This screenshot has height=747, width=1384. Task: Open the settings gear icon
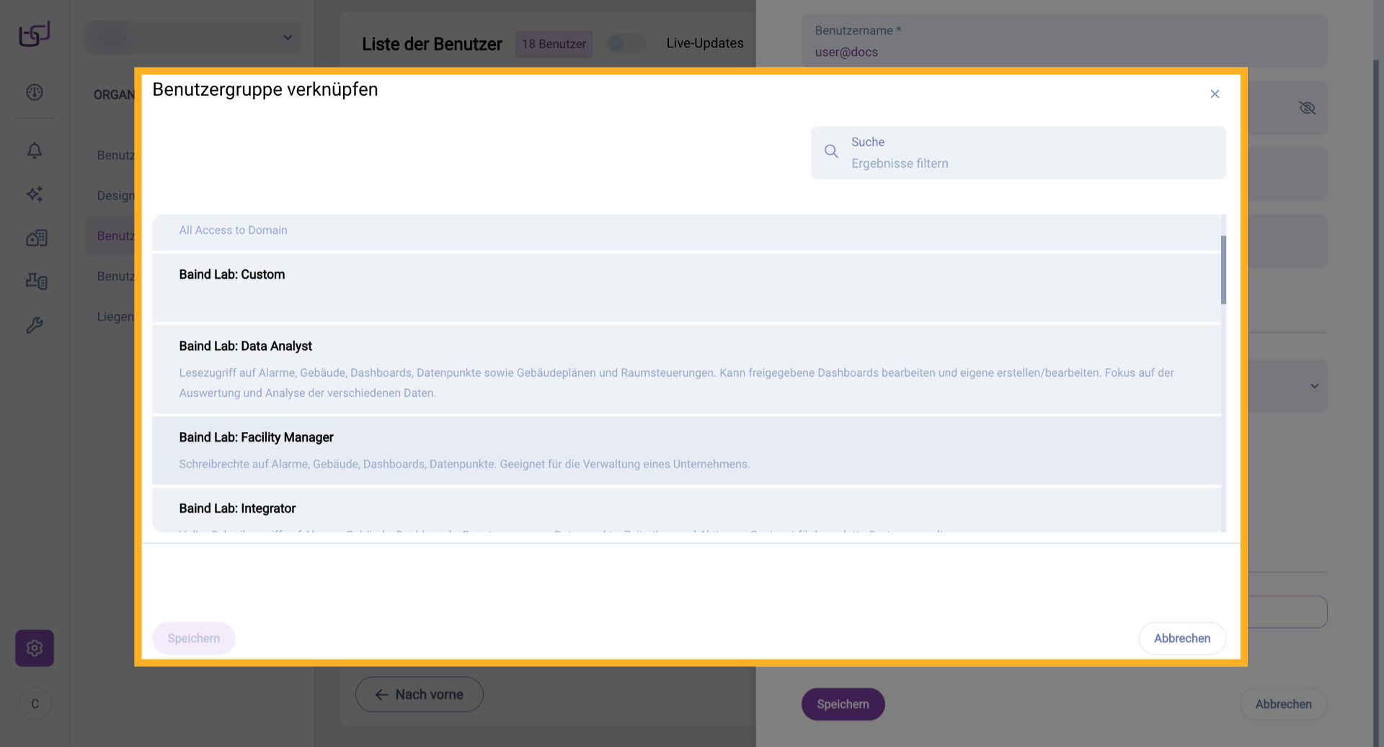(x=35, y=648)
